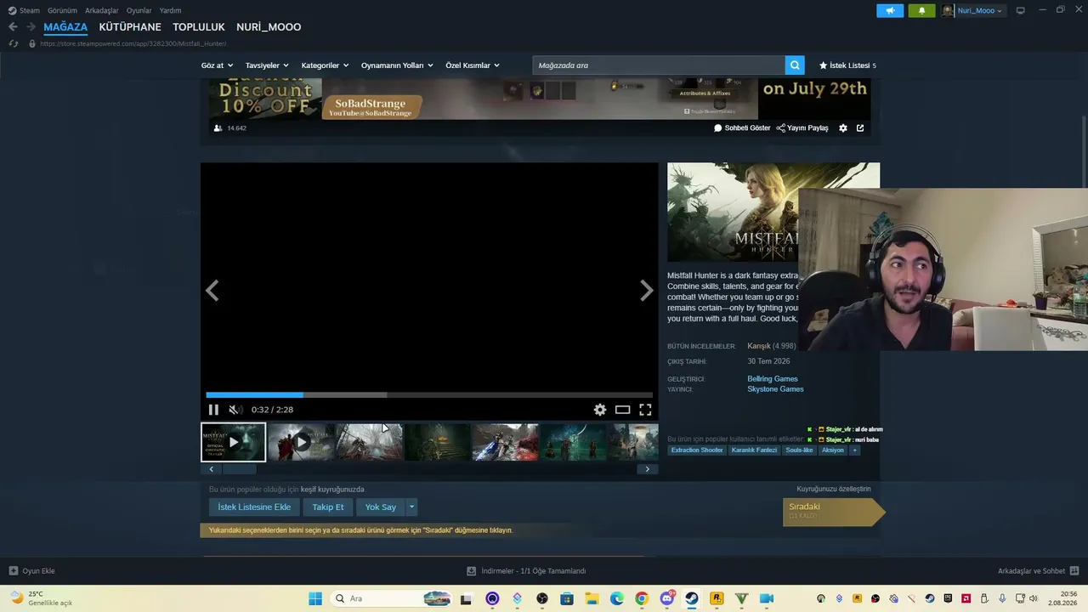1088x612 pixels.
Task: Seek along the trailer progress bar
Action: point(429,394)
